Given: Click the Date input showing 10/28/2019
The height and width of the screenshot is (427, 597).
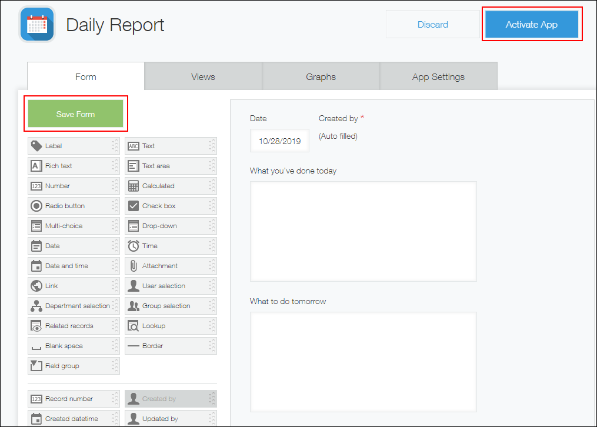Looking at the screenshot, I should click(x=278, y=140).
